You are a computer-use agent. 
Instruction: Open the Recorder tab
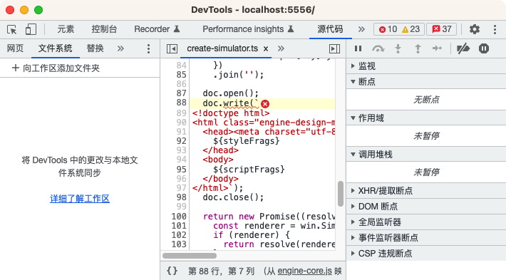coord(157,29)
